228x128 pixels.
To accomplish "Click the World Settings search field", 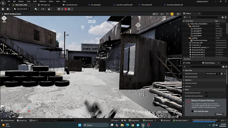I will tap(202, 67).
